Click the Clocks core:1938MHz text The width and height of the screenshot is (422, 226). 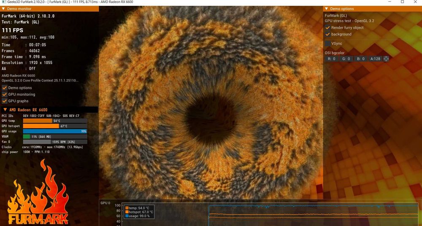tap(52, 147)
